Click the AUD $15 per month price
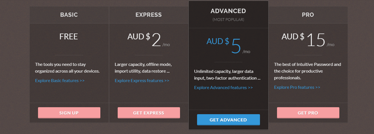The width and height of the screenshot is (374, 134). [x=308, y=40]
